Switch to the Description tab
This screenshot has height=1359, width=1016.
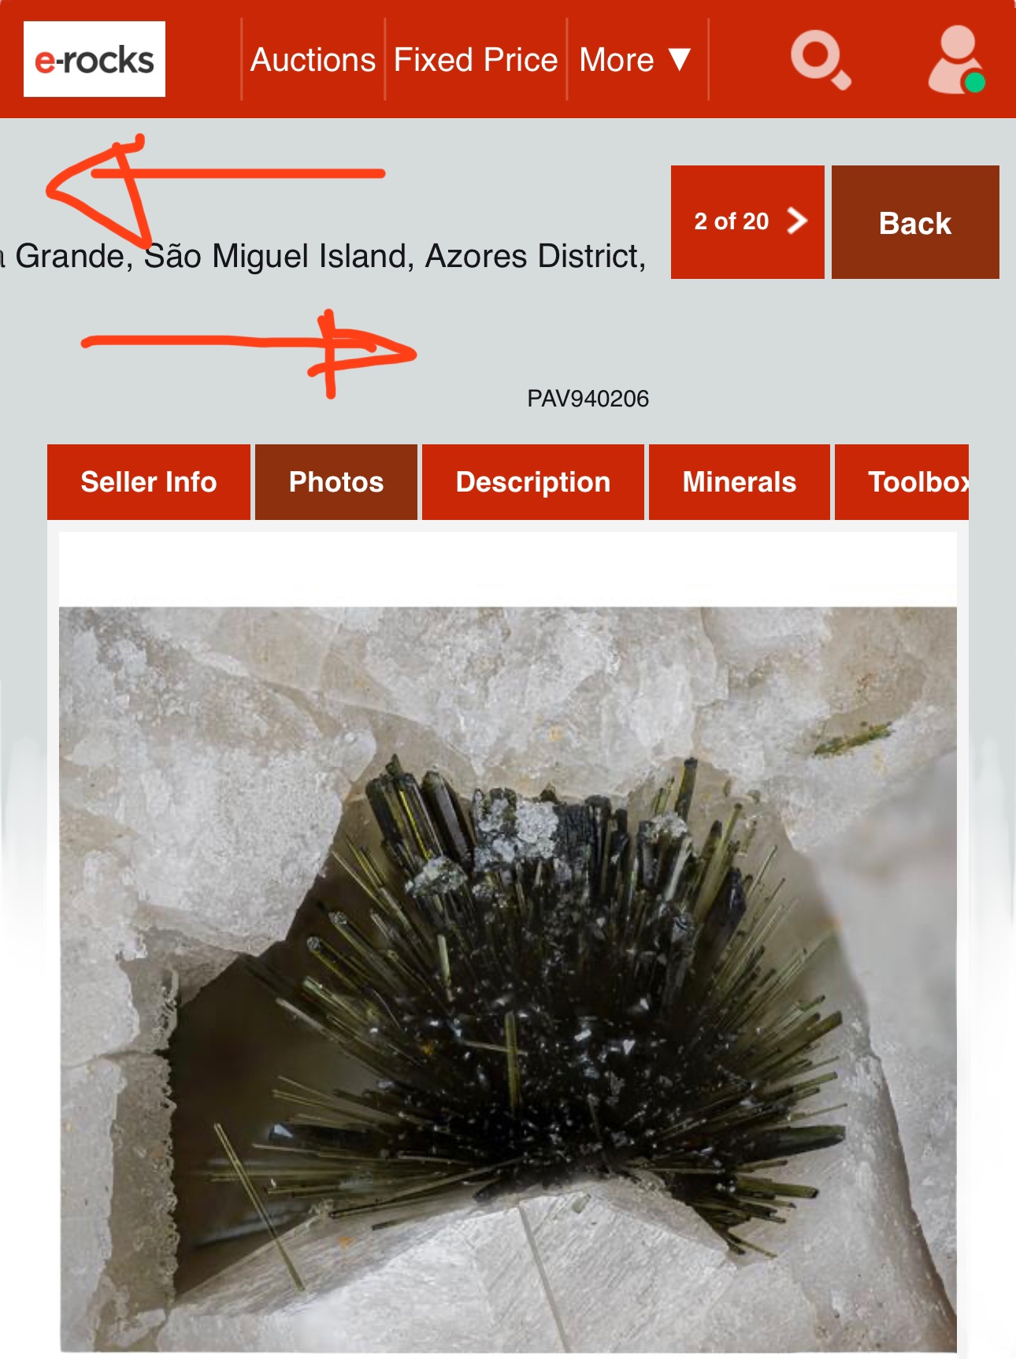tap(533, 482)
